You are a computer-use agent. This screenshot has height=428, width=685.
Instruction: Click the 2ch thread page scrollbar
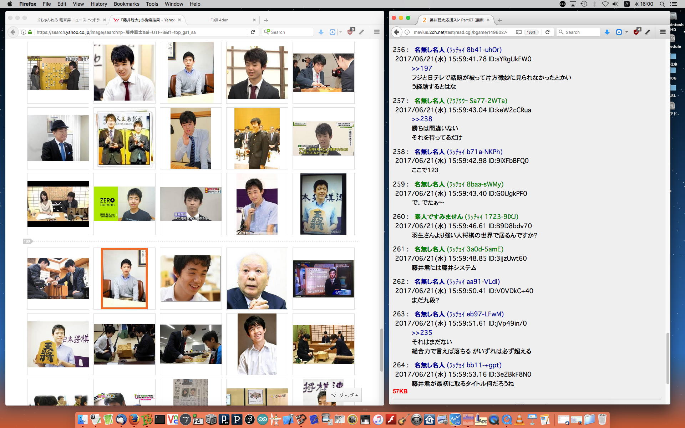pos(668,358)
